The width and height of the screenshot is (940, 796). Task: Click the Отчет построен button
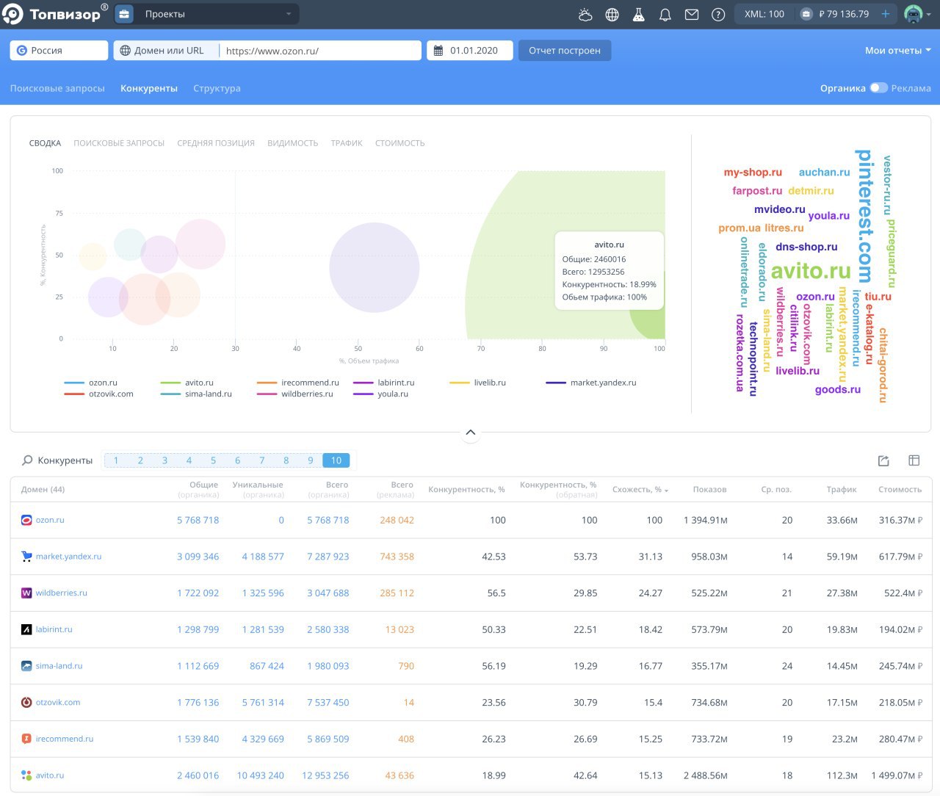pyautogui.click(x=565, y=51)
